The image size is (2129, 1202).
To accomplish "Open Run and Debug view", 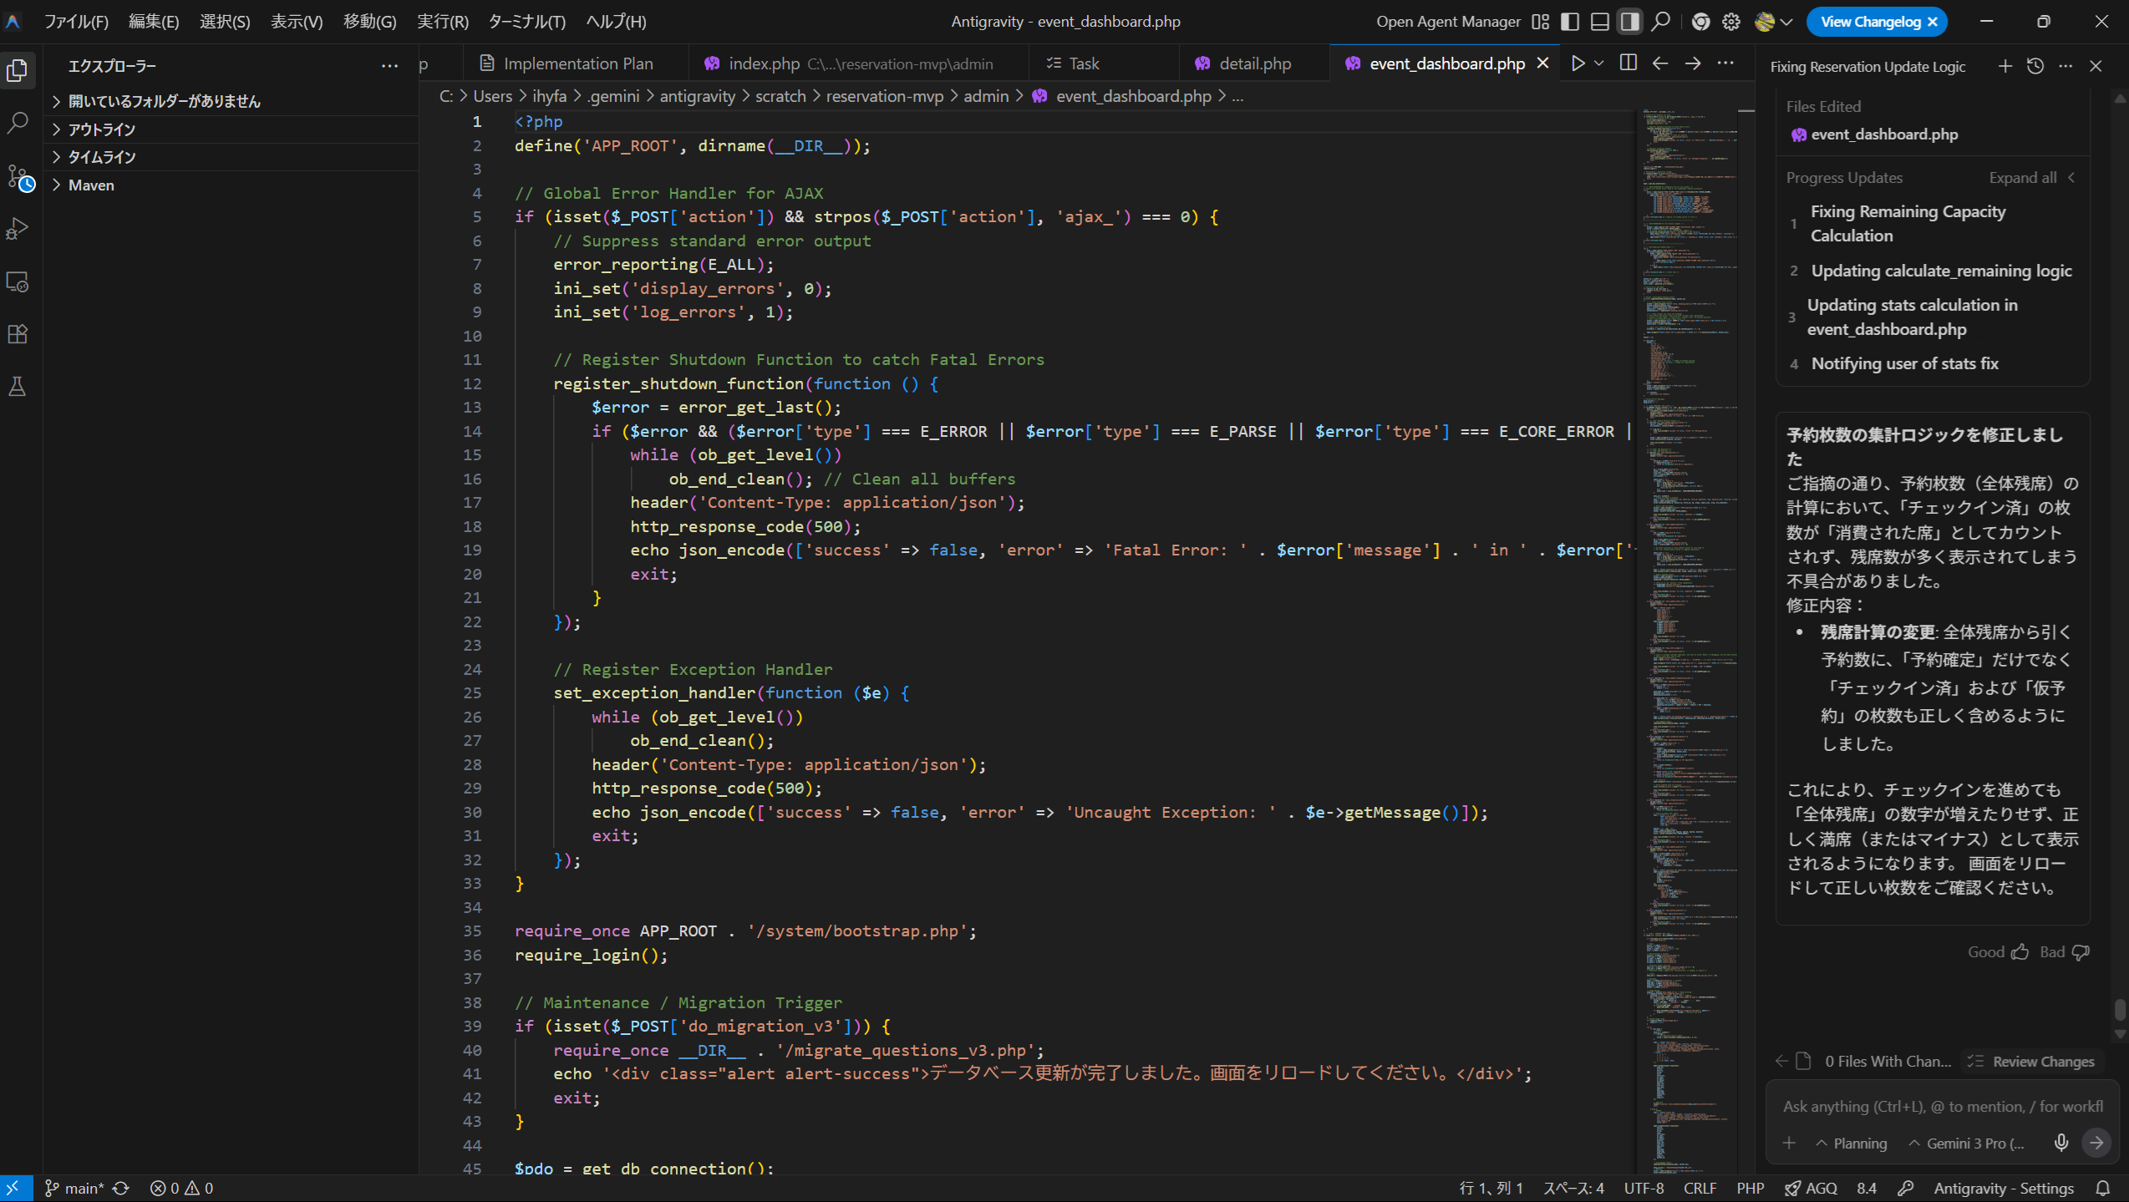I will click(18, 229).
